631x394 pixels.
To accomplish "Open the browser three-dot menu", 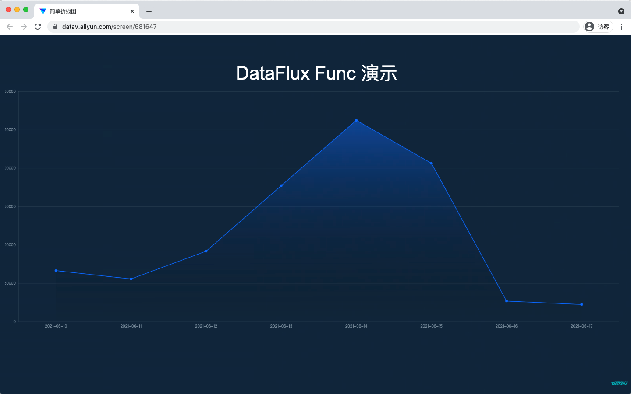I will pos(621,27).
